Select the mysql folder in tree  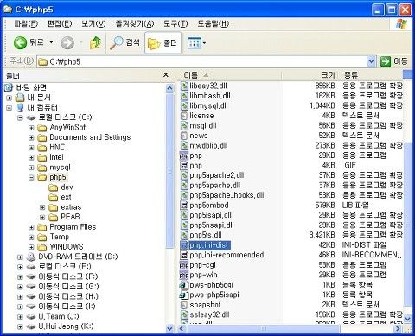click(x=60, y=168)
